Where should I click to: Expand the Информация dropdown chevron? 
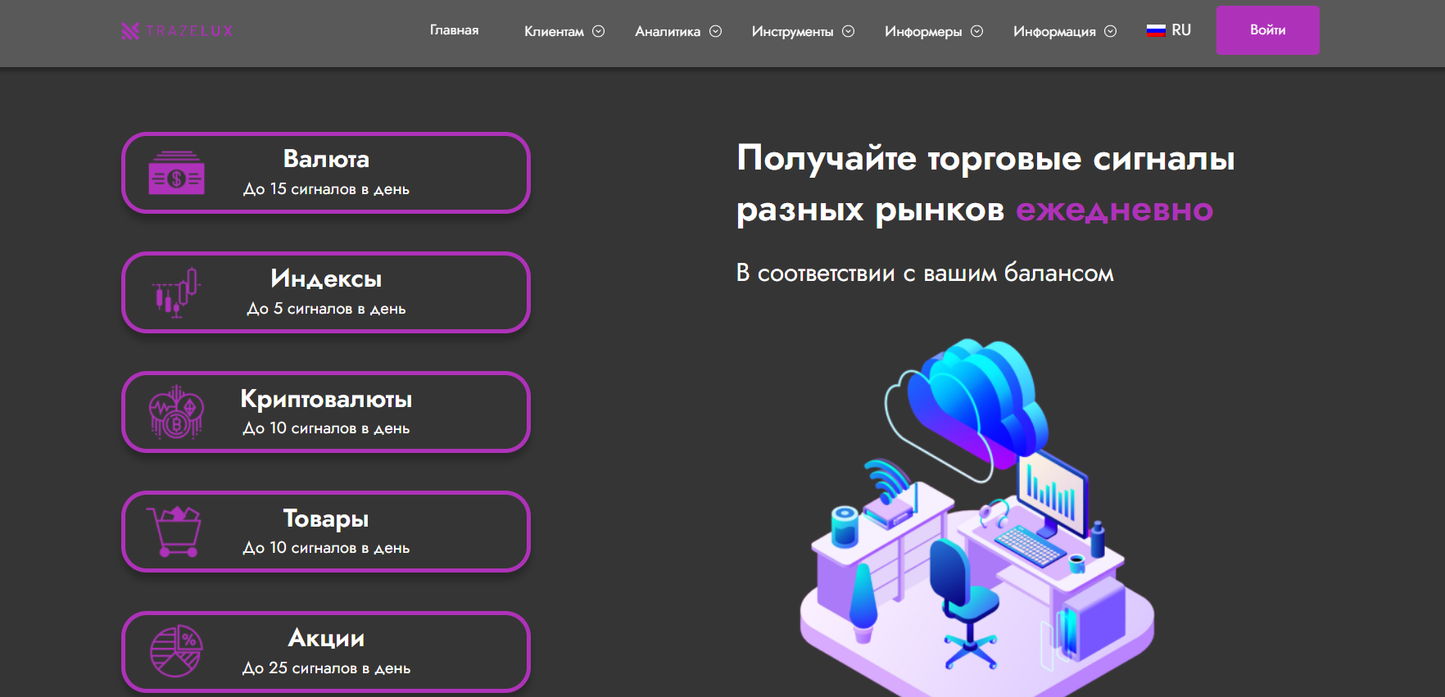point(1110,31)
